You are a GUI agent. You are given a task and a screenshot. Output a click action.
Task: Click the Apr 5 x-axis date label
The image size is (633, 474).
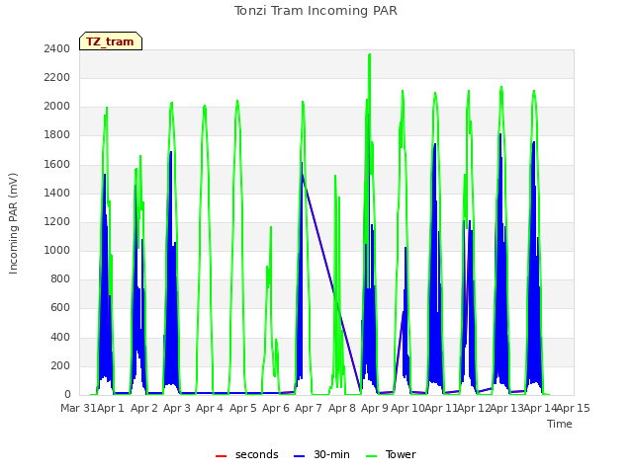coord(243,408)
